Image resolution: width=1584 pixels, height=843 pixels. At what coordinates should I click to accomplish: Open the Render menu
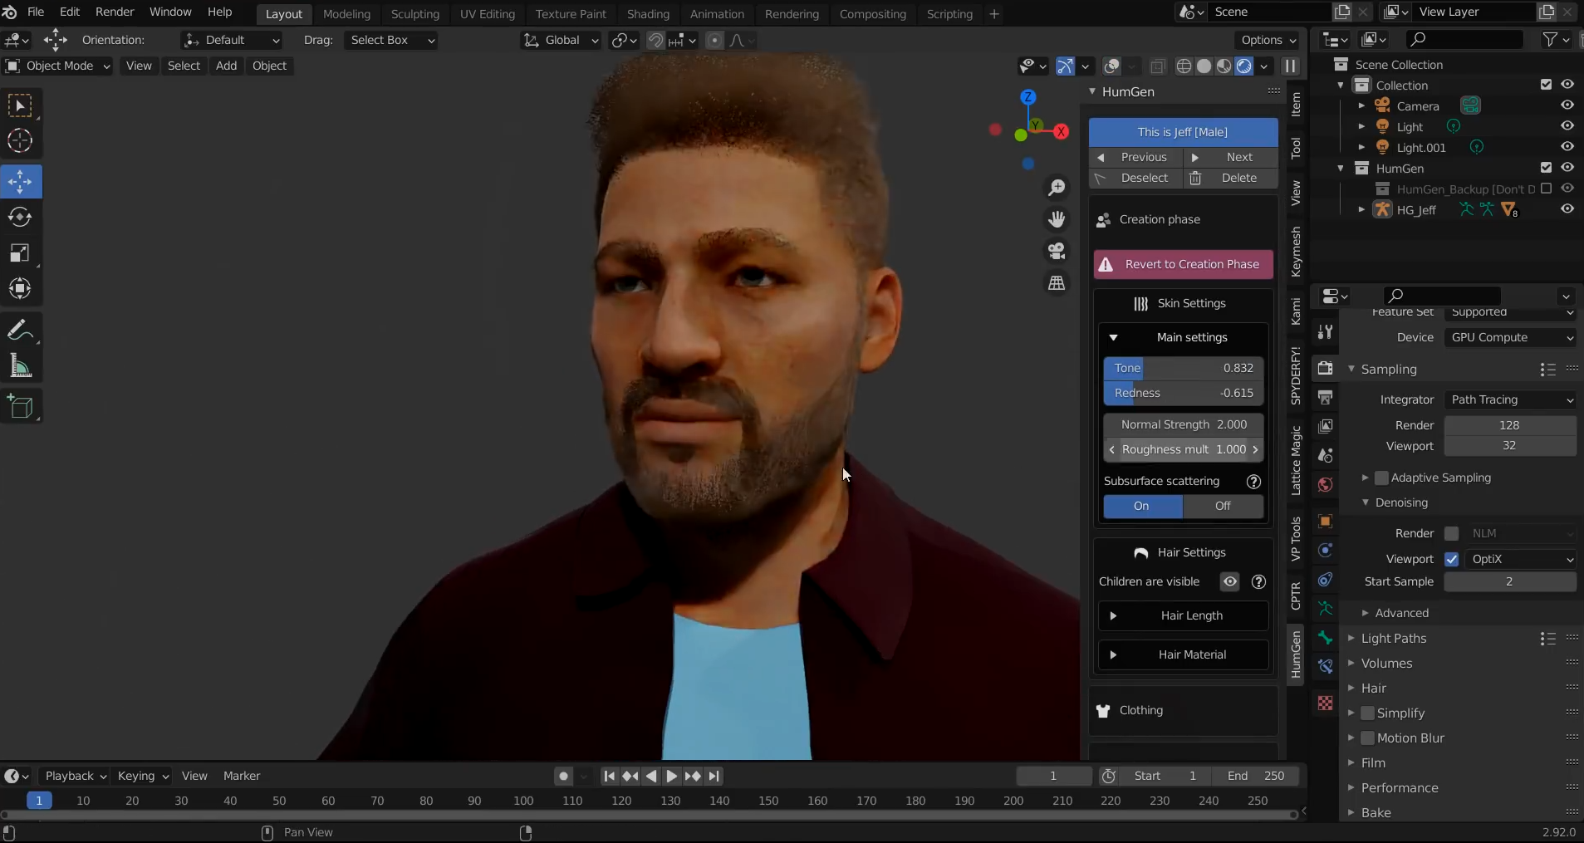(x=115, y=12)
